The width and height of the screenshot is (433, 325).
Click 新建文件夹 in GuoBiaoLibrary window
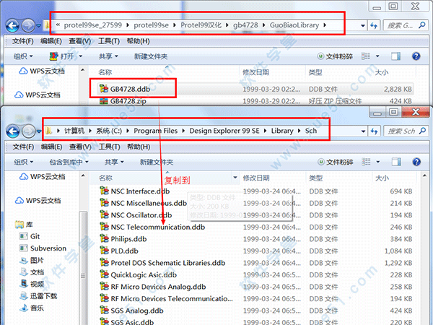tap(151, 56)
